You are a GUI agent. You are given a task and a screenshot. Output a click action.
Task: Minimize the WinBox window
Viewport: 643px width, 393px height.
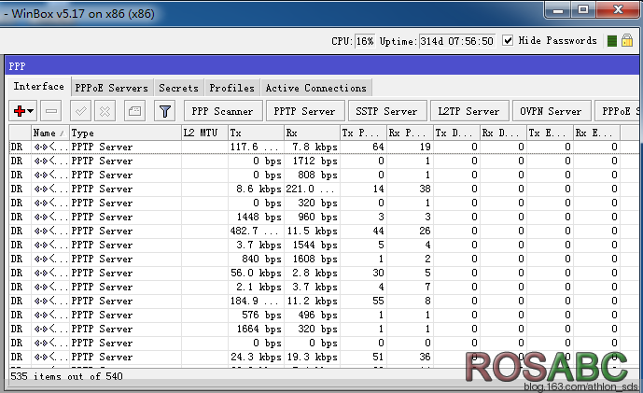pos(558,10)
